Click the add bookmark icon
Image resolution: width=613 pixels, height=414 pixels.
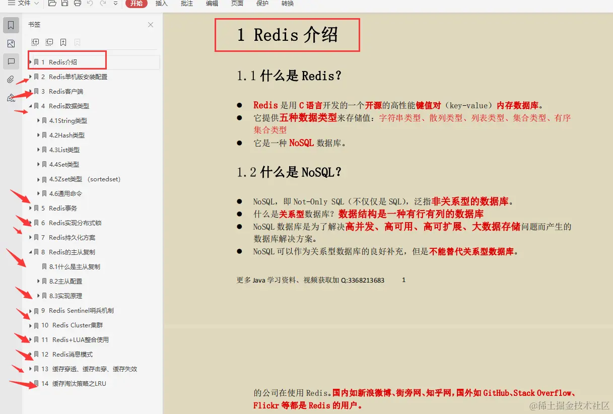63,42
